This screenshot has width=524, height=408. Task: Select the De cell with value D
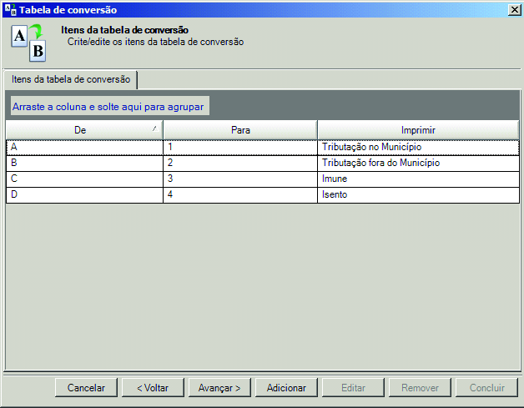click(x=84, y=194)
